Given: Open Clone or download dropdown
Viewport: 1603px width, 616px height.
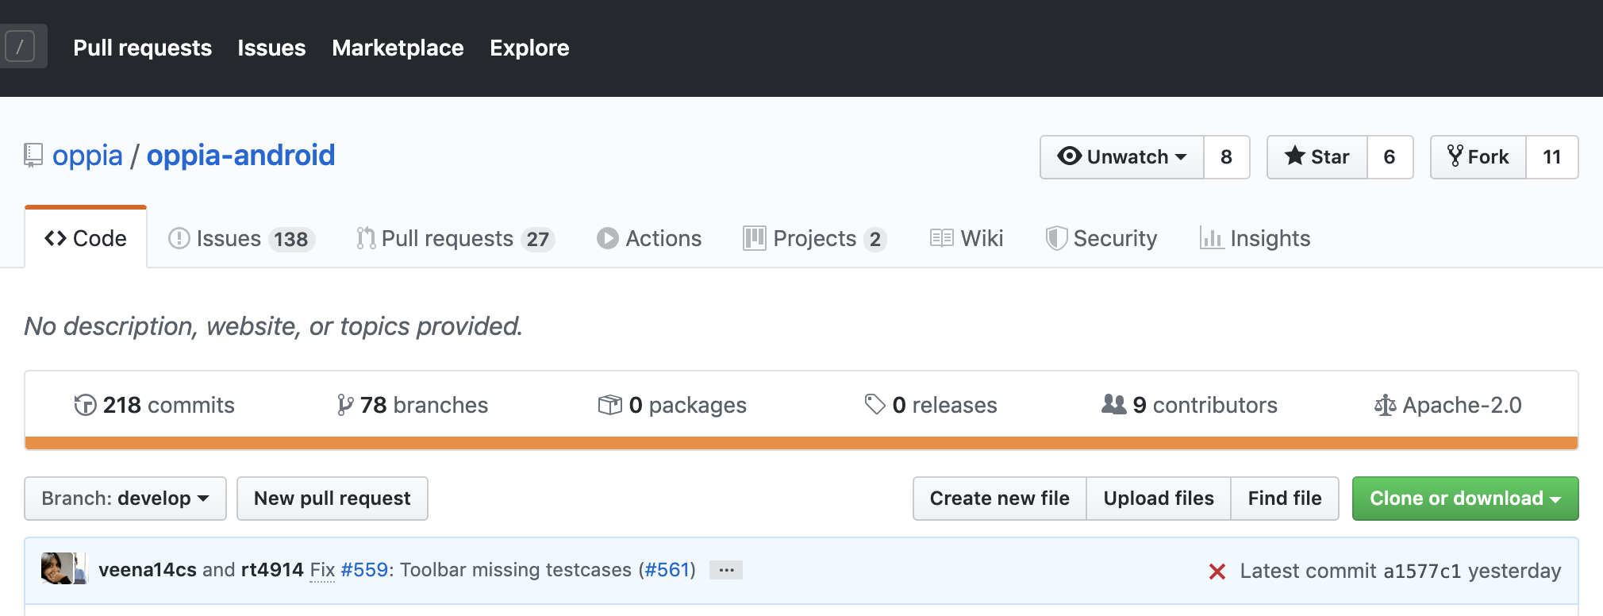Looking at the screenshot, I should click(x=1466, y=499).
